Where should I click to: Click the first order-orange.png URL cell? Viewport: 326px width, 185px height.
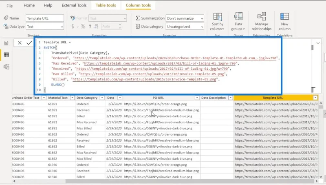[156, 104]
